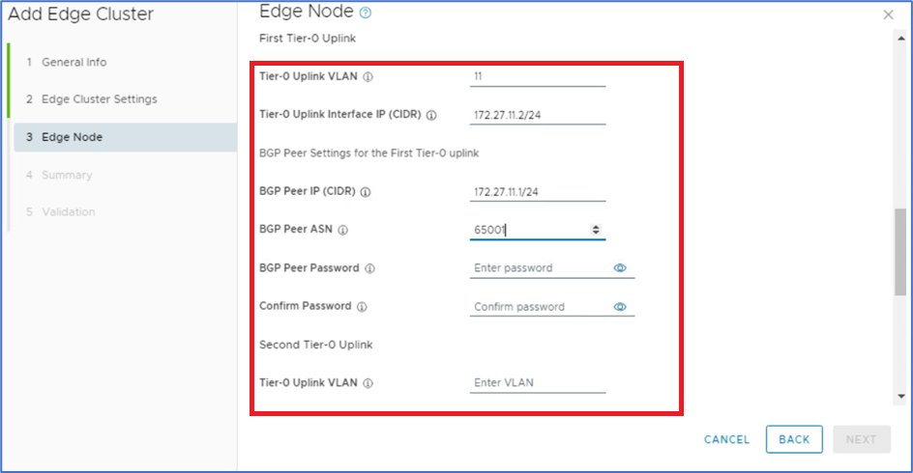
Task: Click info icon next to BGP Peer ASN
Action: pyautogui.click(x=342, y=230)
